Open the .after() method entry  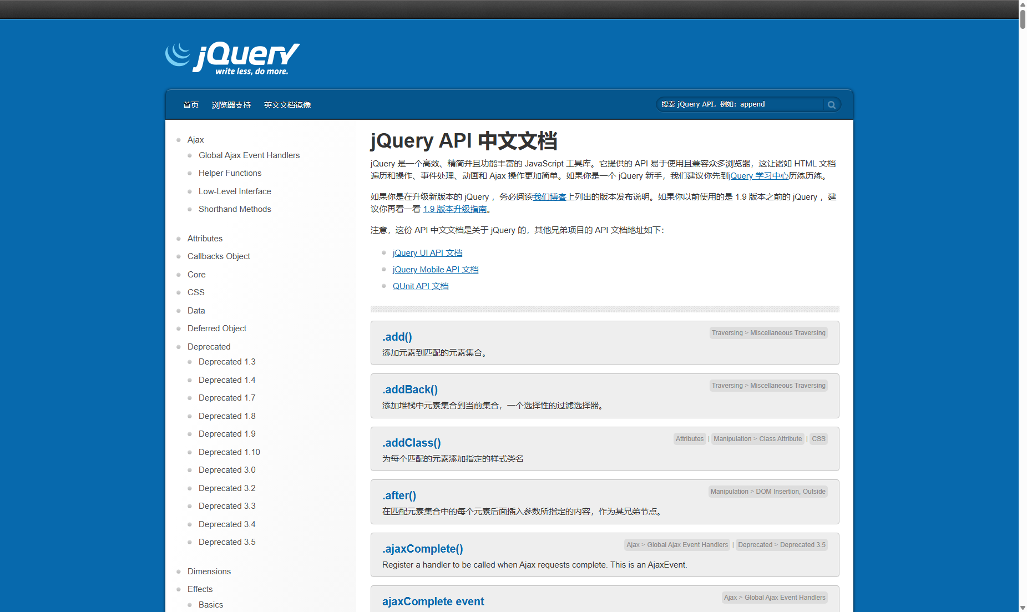(399, 495)
